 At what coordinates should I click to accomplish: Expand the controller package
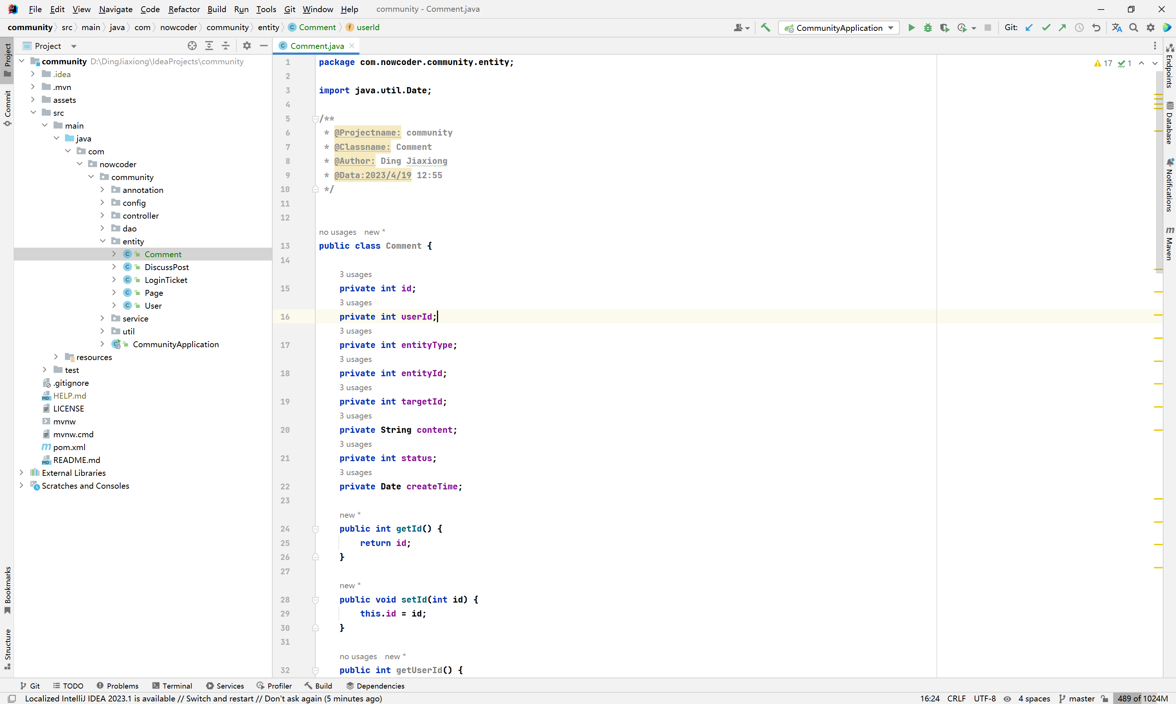click(x=102, y=215)
